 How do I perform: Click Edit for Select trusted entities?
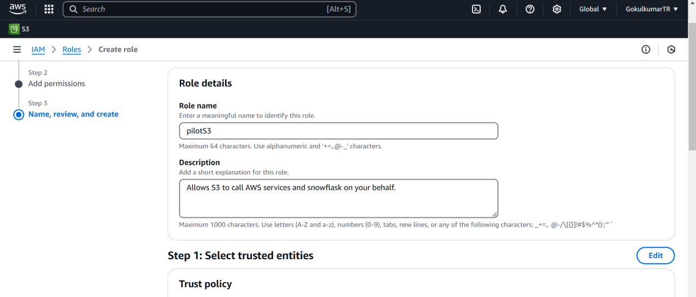pyautogui.click(x=655, y=255)
